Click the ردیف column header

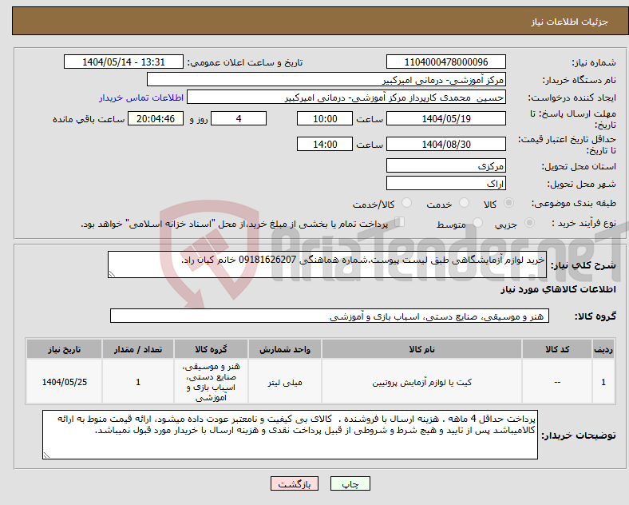click(x=603, y=349)
